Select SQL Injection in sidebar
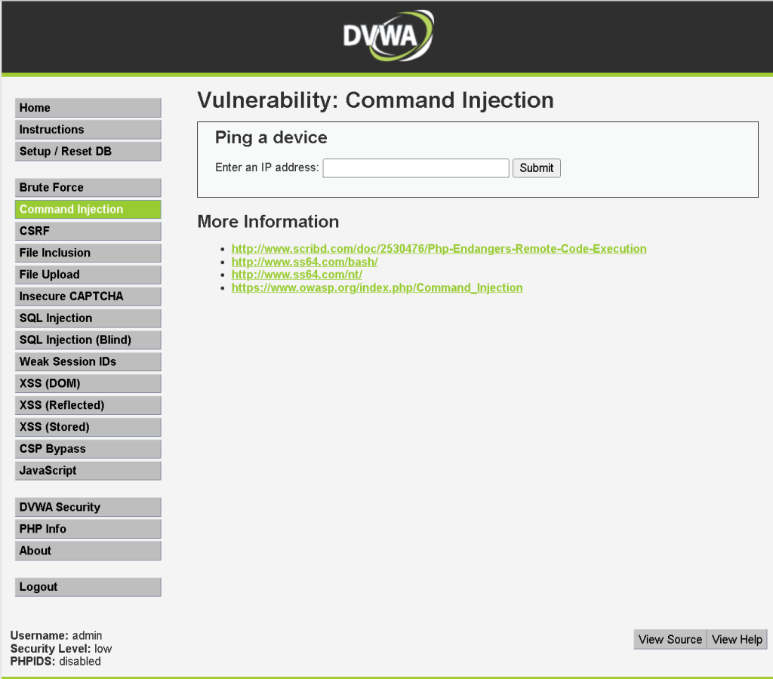773x679 pixels. coord(88,318)
